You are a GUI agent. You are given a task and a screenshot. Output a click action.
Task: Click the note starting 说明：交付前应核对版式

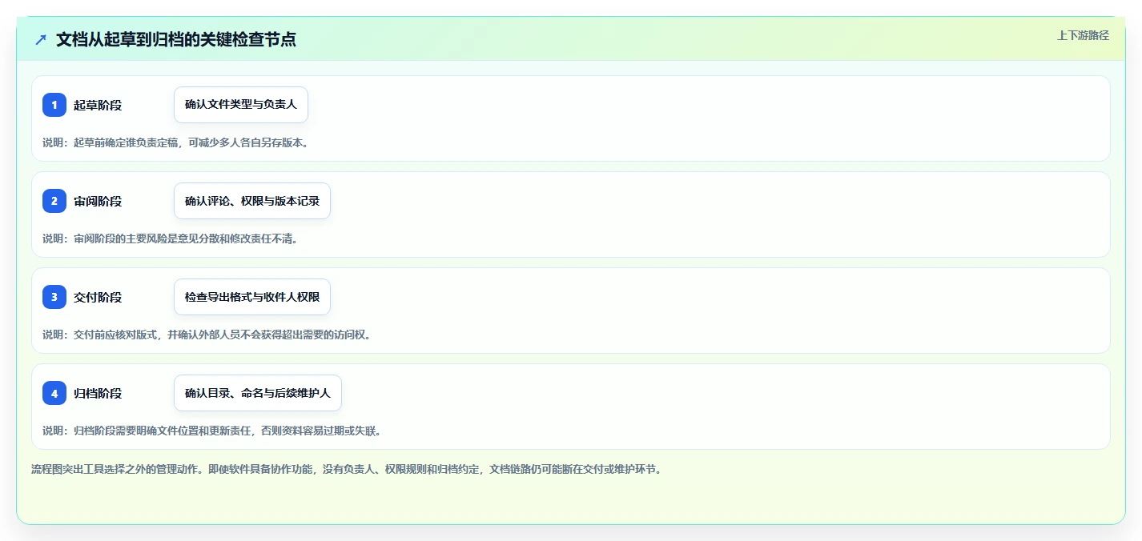point(207,335)
